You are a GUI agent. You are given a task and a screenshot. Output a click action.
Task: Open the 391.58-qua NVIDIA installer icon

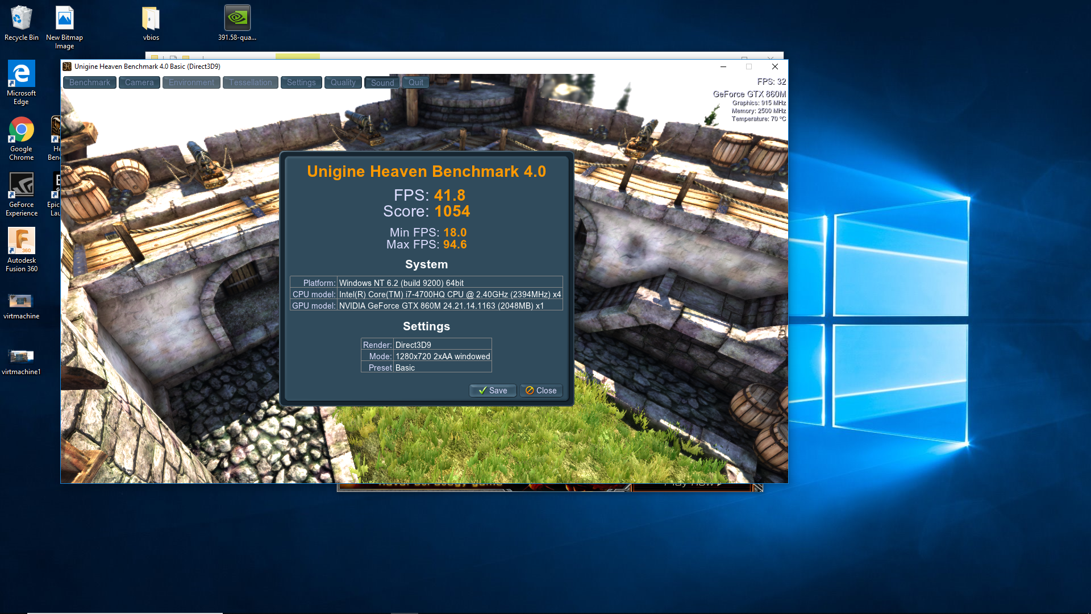click(237, 24)
